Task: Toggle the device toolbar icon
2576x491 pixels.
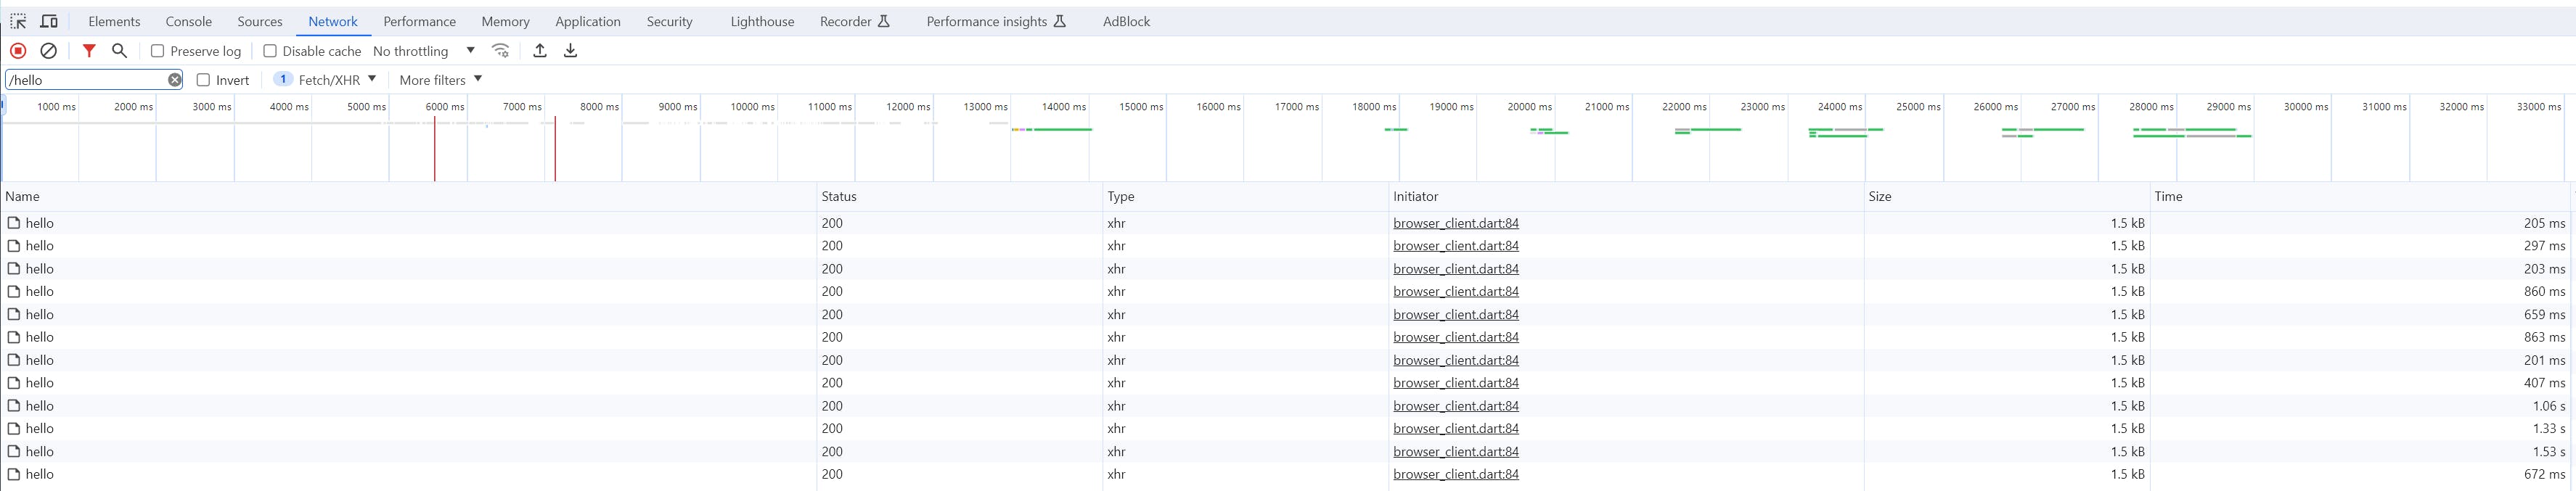Action: [48, 21]
